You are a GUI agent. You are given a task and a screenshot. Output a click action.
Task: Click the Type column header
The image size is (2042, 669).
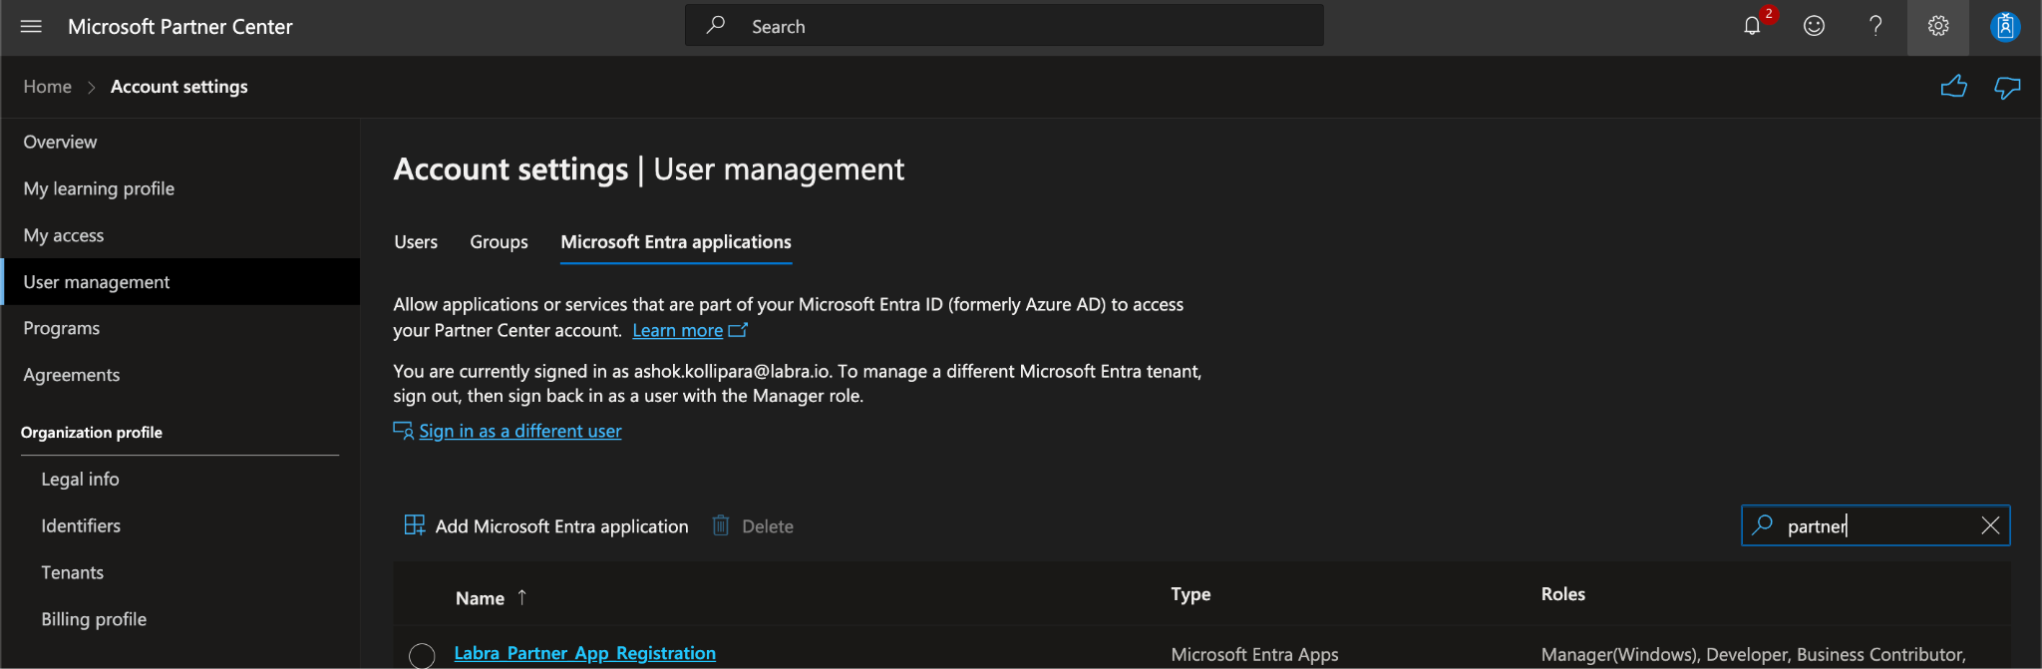1191,594
